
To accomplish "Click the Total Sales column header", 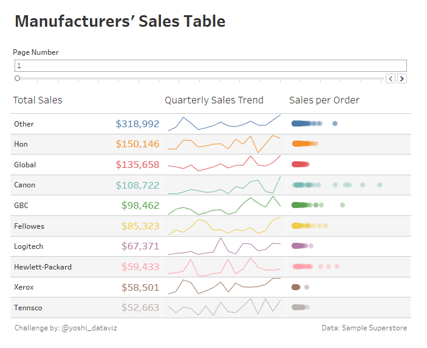I will click(x=38, y=100).
